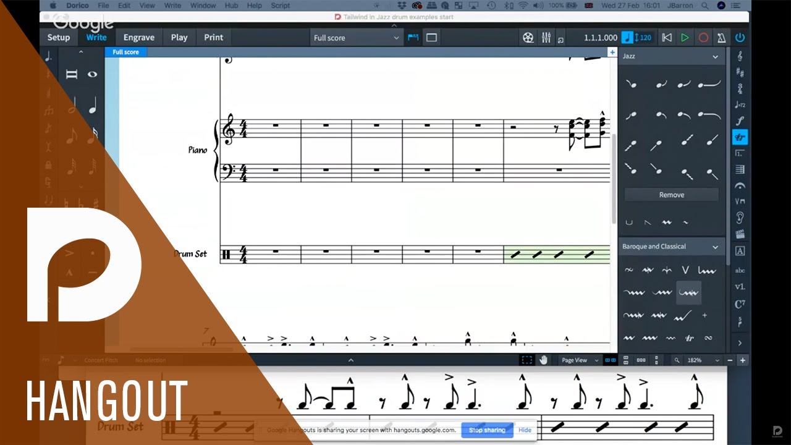Screen dimensions: 791x445
Task: Enable the hand tool
Action: coord(544,360)
